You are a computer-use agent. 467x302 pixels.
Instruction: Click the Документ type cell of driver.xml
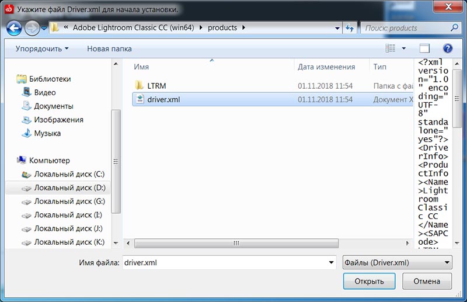click(x=393, y=99)
